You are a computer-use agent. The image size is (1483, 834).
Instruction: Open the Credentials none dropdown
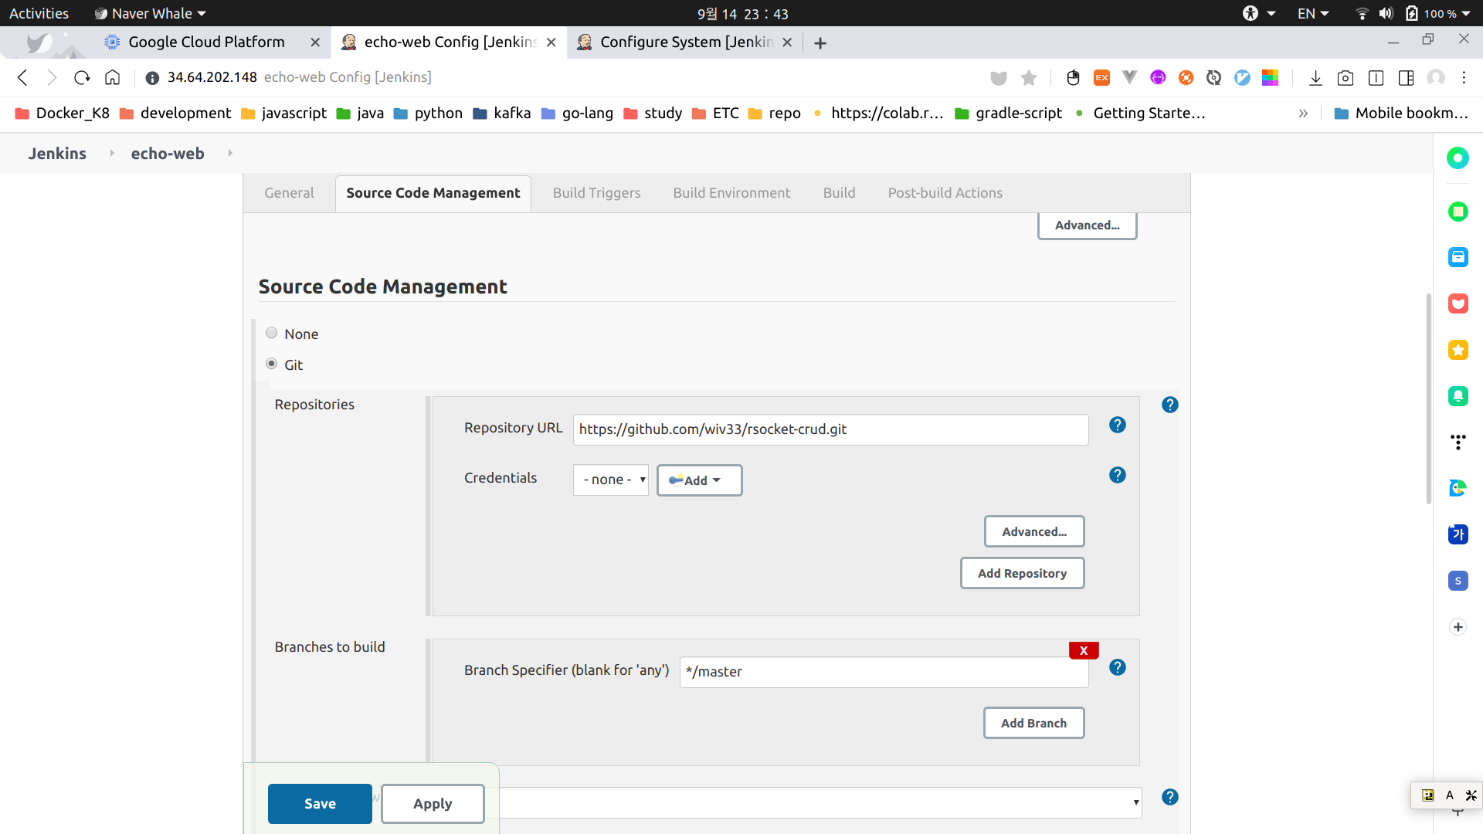tap(610, 480)
